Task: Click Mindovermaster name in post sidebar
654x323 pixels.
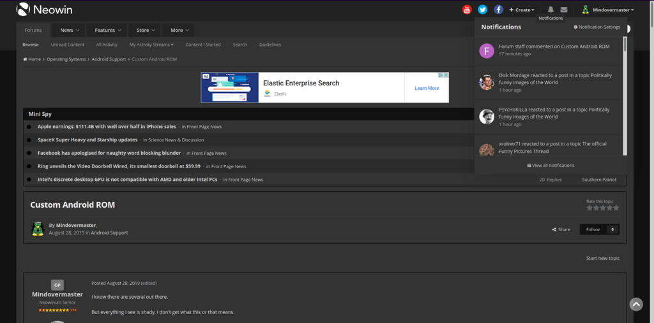Action: (57, 294)
